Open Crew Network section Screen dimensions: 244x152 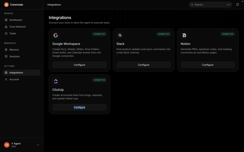click(x=21, y=27)
